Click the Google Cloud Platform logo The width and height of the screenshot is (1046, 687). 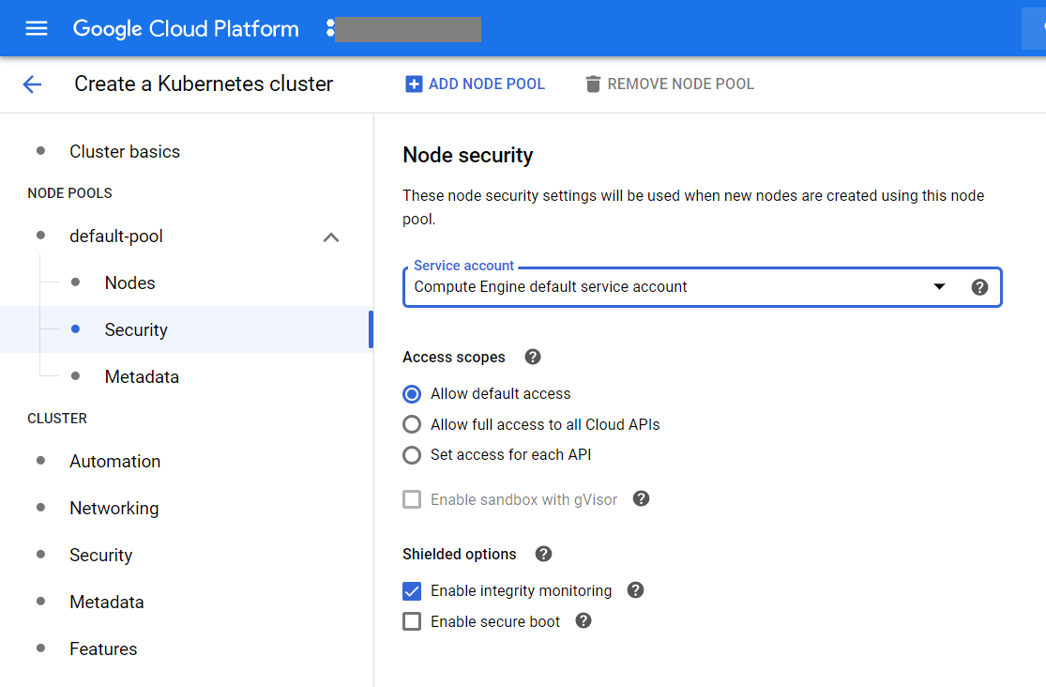[186, 28]
